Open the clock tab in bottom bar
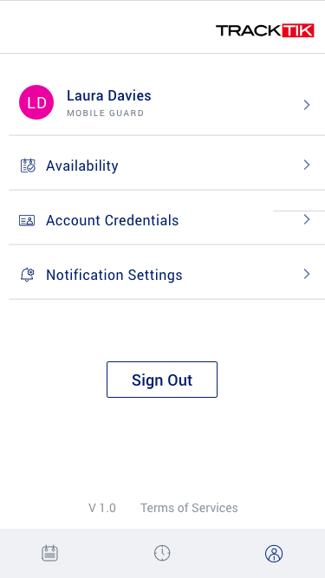Screen dimensions: 325x578 point(162,553)
